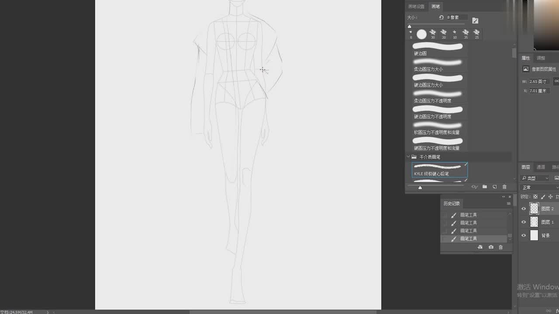Switch to the 通道 channels tab

(541, 167)
